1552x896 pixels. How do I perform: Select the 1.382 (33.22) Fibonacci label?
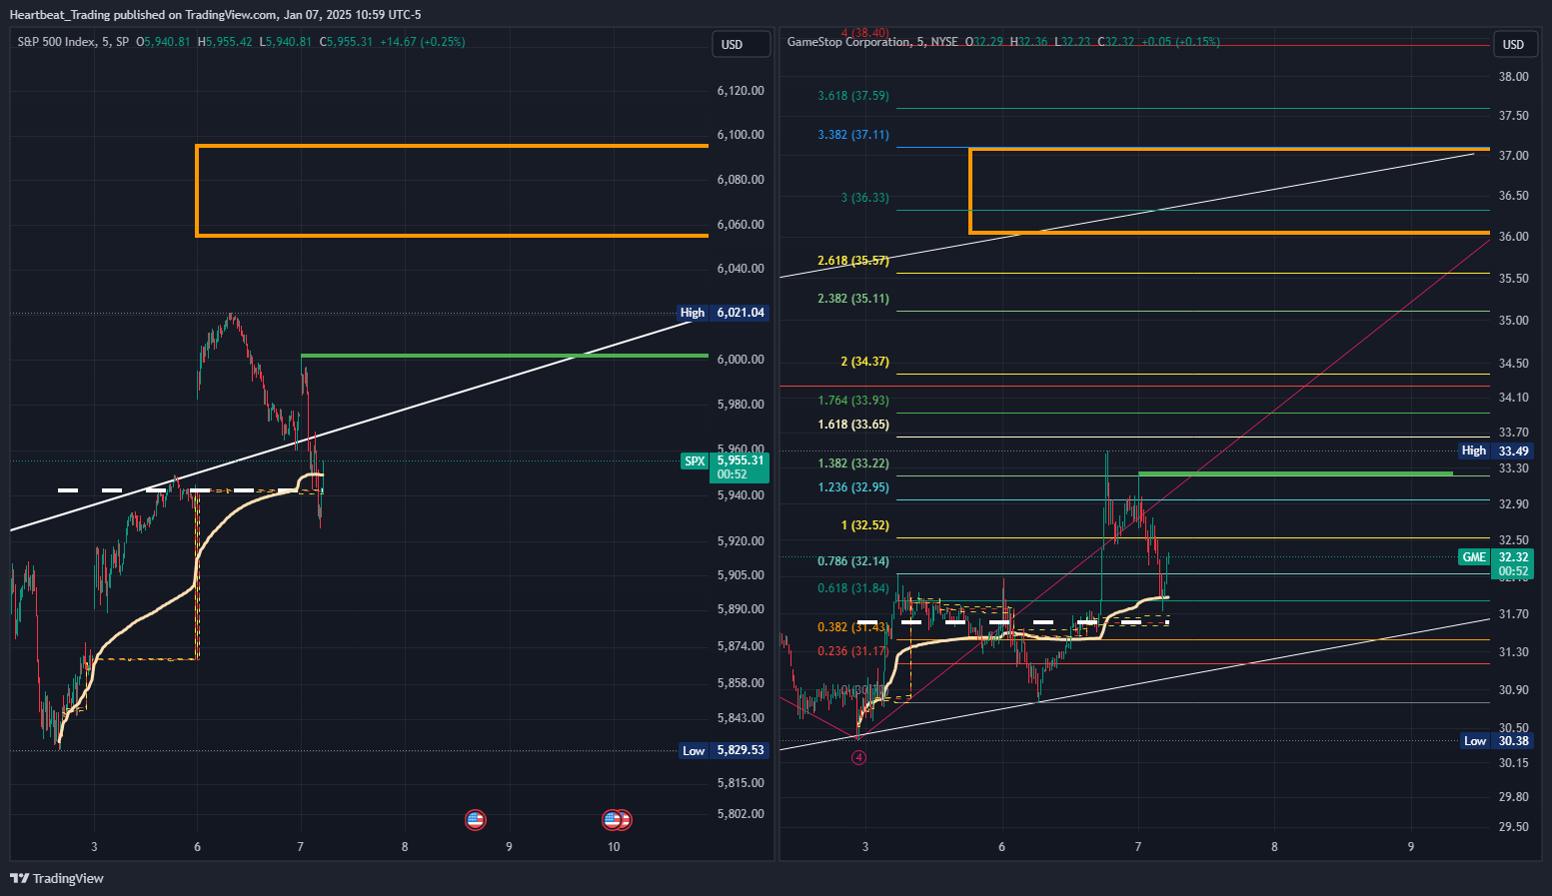click(x=853, y=463)
